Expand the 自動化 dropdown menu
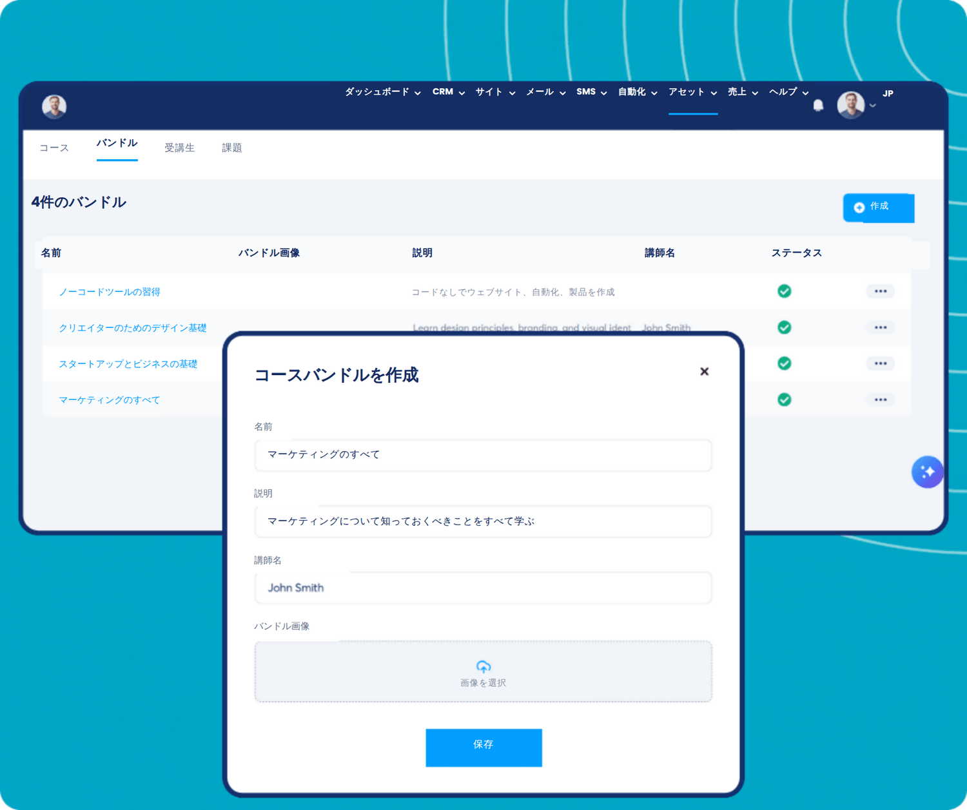The width and height of the screenshot is (967, 810). pos(638,92)
